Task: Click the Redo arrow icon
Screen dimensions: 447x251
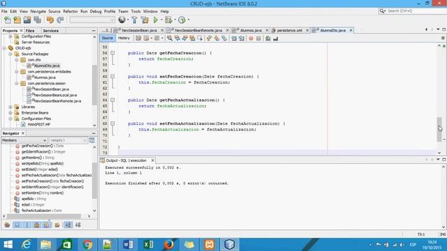Action: (60, 20)
